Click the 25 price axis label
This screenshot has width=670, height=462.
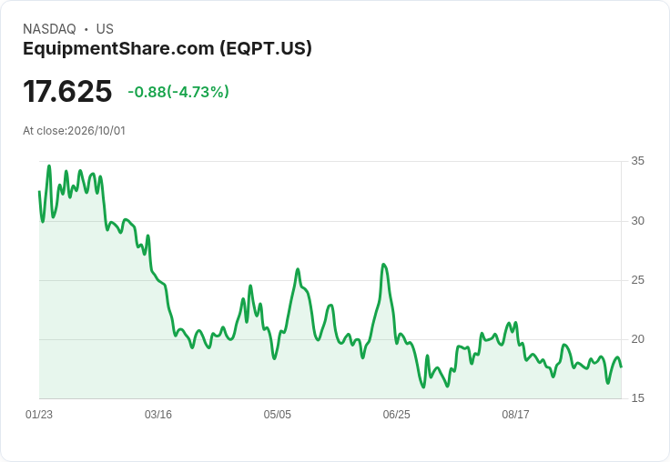637,280
